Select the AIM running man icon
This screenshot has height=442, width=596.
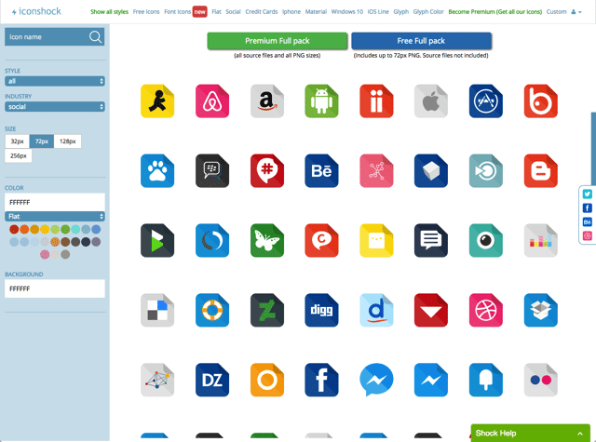[x=157, y=101]
